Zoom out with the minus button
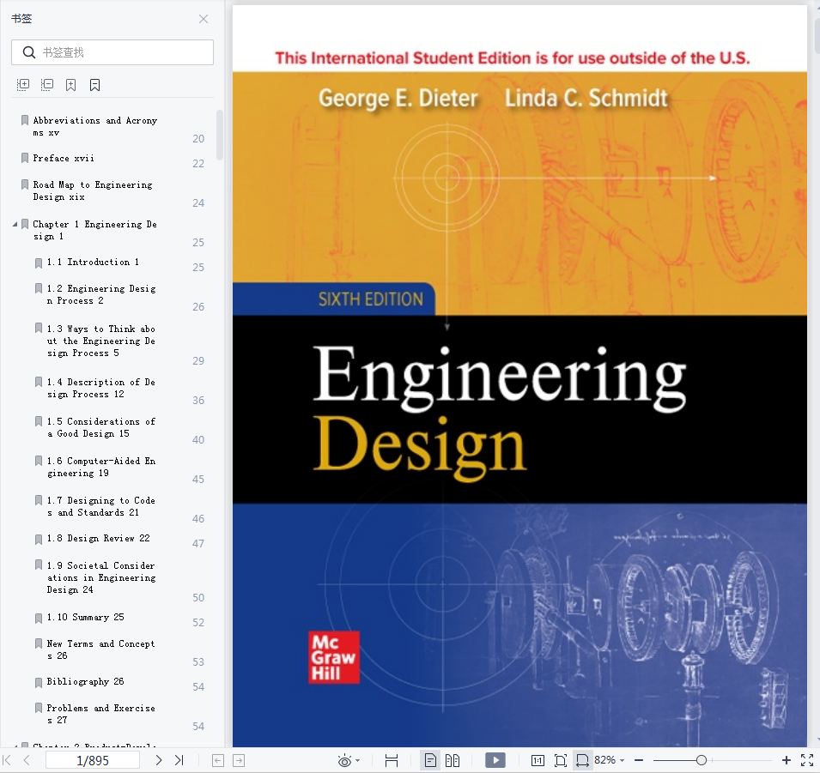This screenshot has width=820, height=773. (639, 760)
